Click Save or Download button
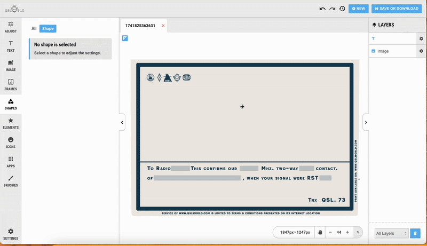Screen dimensions: 427x246 [397, 9]
